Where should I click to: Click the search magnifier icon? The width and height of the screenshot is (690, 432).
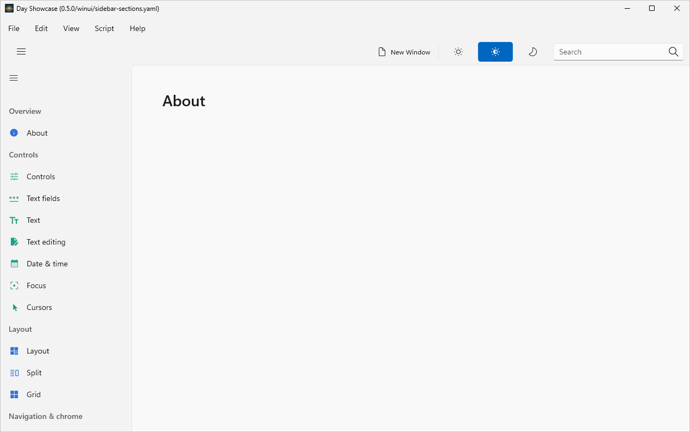point(674,52)
